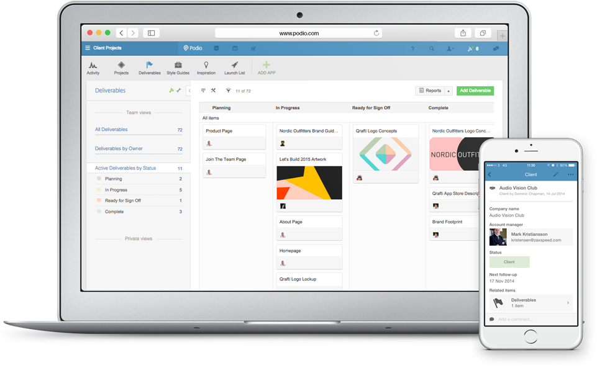Filter sidebar by In Progress status

[x=139, y=190]
